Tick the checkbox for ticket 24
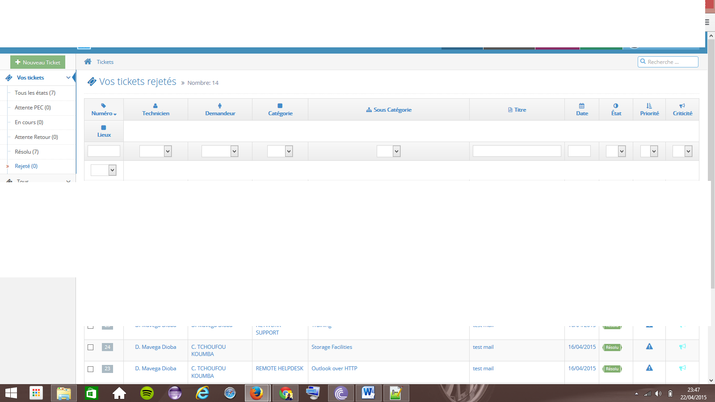This screenshot has width=715, height=402. 91,347
